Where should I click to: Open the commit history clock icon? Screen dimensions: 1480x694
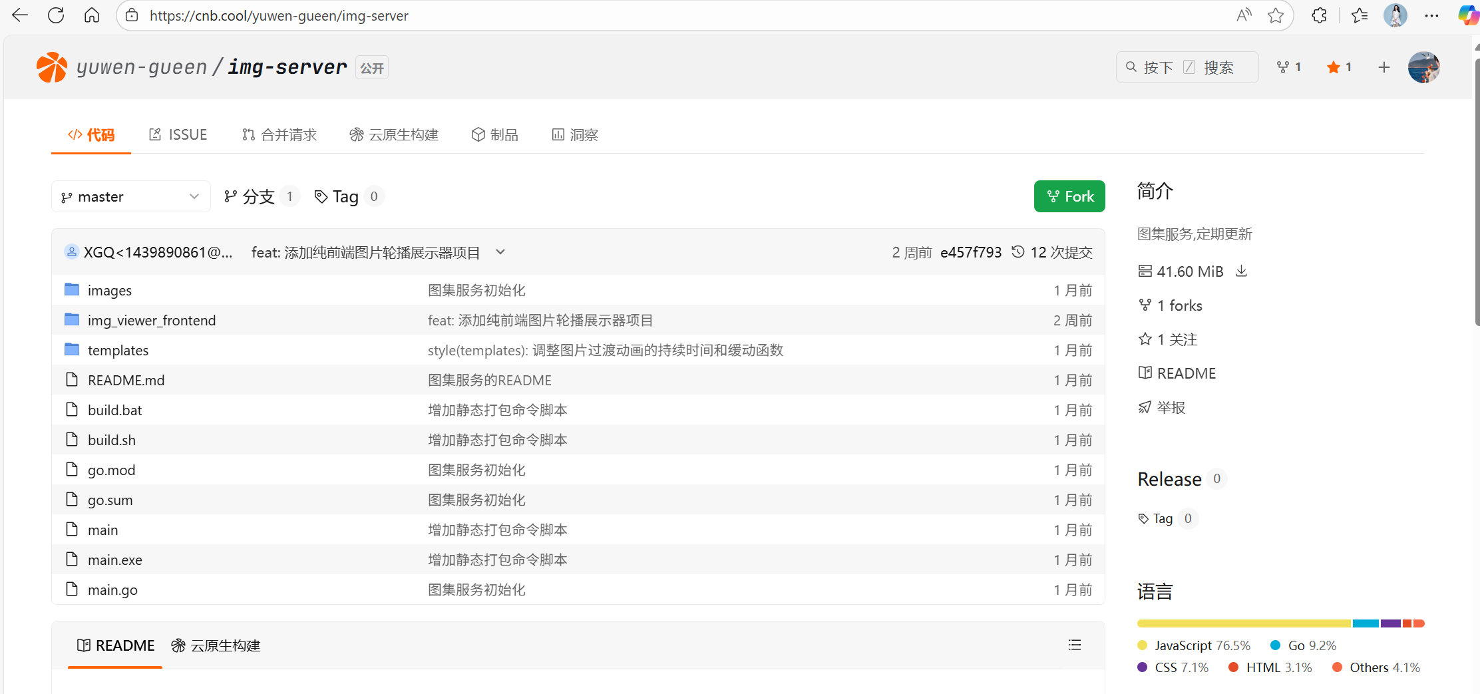1017,252
